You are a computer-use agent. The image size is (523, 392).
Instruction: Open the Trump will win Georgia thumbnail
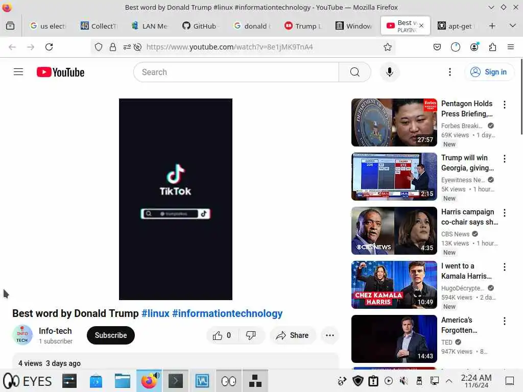(394, 176)
